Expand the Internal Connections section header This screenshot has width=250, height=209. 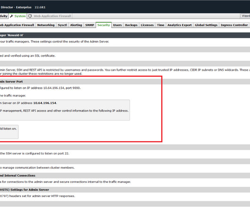pos(125,175)
